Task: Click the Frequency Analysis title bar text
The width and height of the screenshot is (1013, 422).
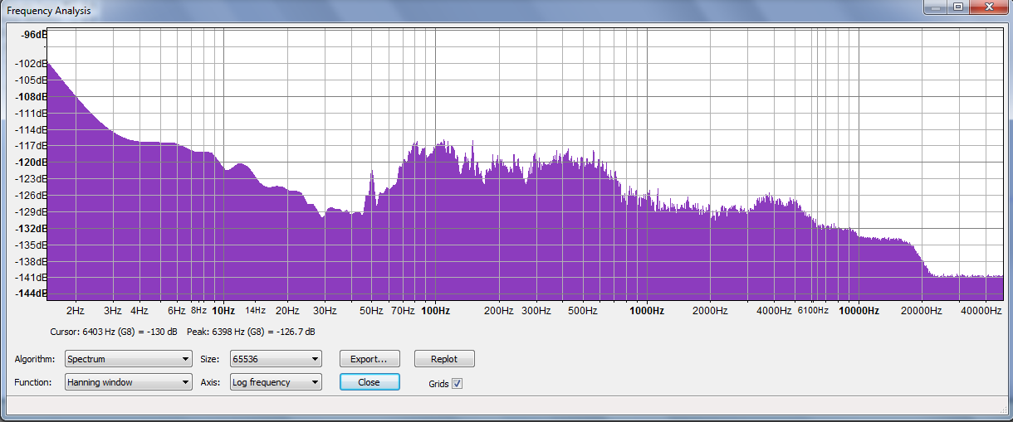Action: pos(49,12)
